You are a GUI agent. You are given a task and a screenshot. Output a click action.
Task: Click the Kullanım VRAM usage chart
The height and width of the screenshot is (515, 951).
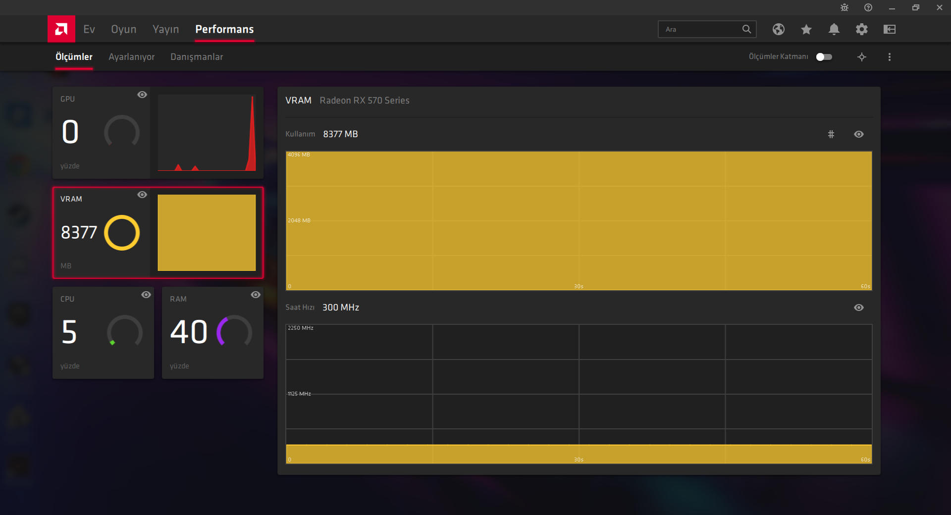(579, 221)
